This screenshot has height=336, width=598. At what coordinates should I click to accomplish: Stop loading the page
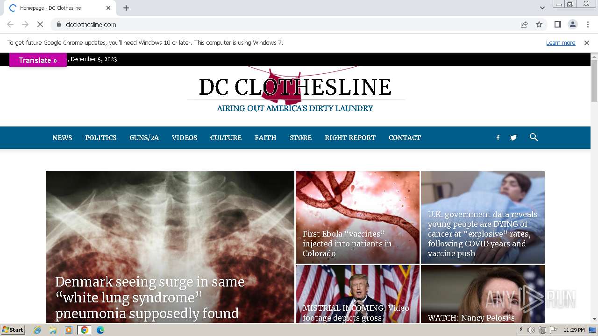tap(40, 24)
